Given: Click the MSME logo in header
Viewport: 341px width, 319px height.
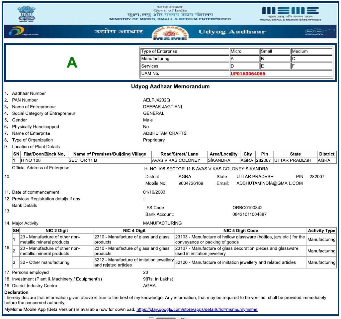Looking at the screenshot, I should 290,12.
